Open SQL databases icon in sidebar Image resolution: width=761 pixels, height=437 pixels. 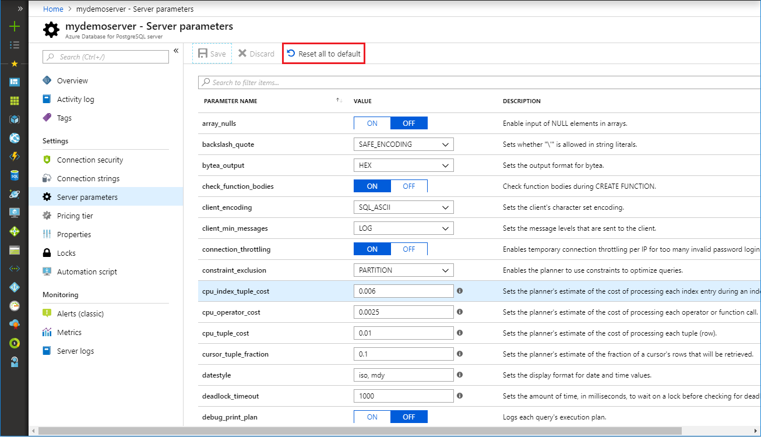[x=15, y=175]
